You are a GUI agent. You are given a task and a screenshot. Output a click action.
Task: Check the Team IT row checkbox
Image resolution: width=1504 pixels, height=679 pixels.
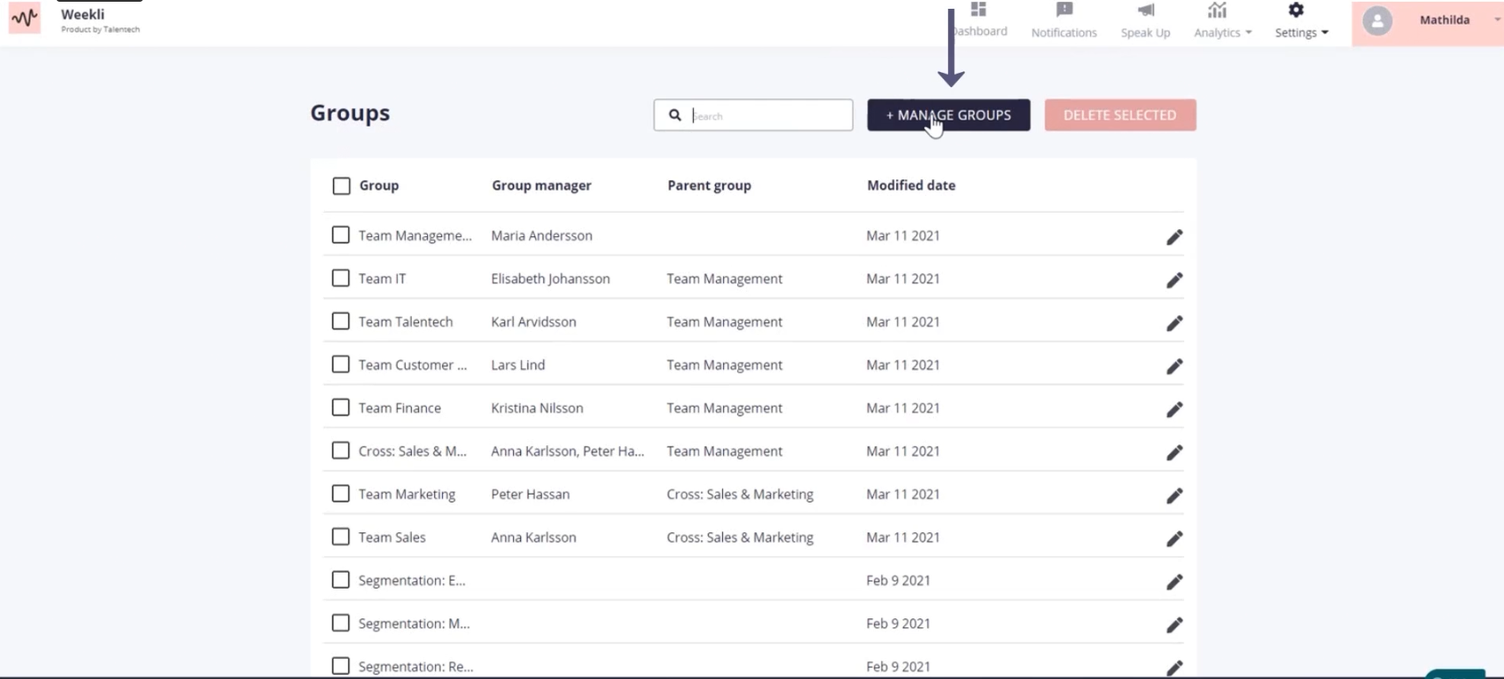point(341,278)
